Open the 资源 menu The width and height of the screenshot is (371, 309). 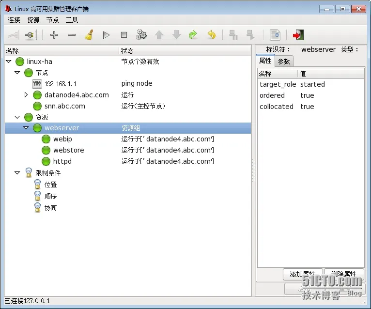[33, 20]
